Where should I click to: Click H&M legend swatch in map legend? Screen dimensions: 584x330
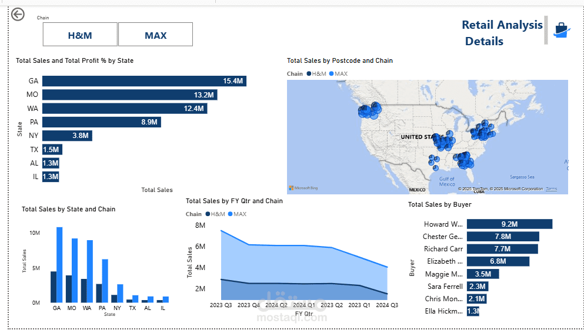309,73
